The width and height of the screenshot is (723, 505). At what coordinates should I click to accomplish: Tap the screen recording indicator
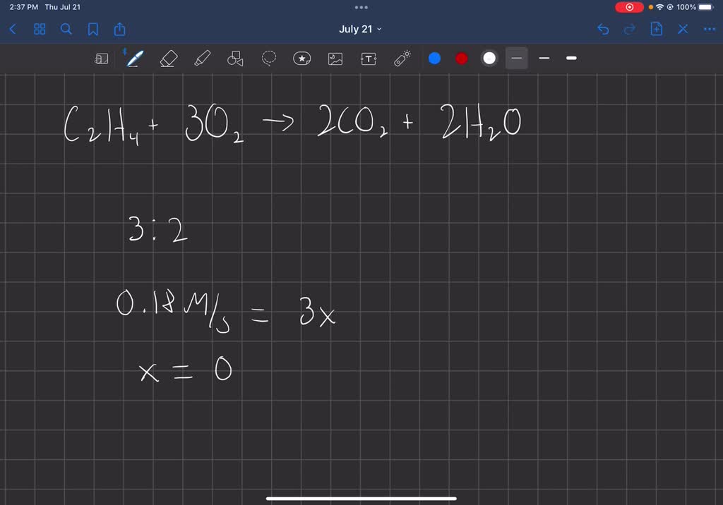tap(629, 7)
